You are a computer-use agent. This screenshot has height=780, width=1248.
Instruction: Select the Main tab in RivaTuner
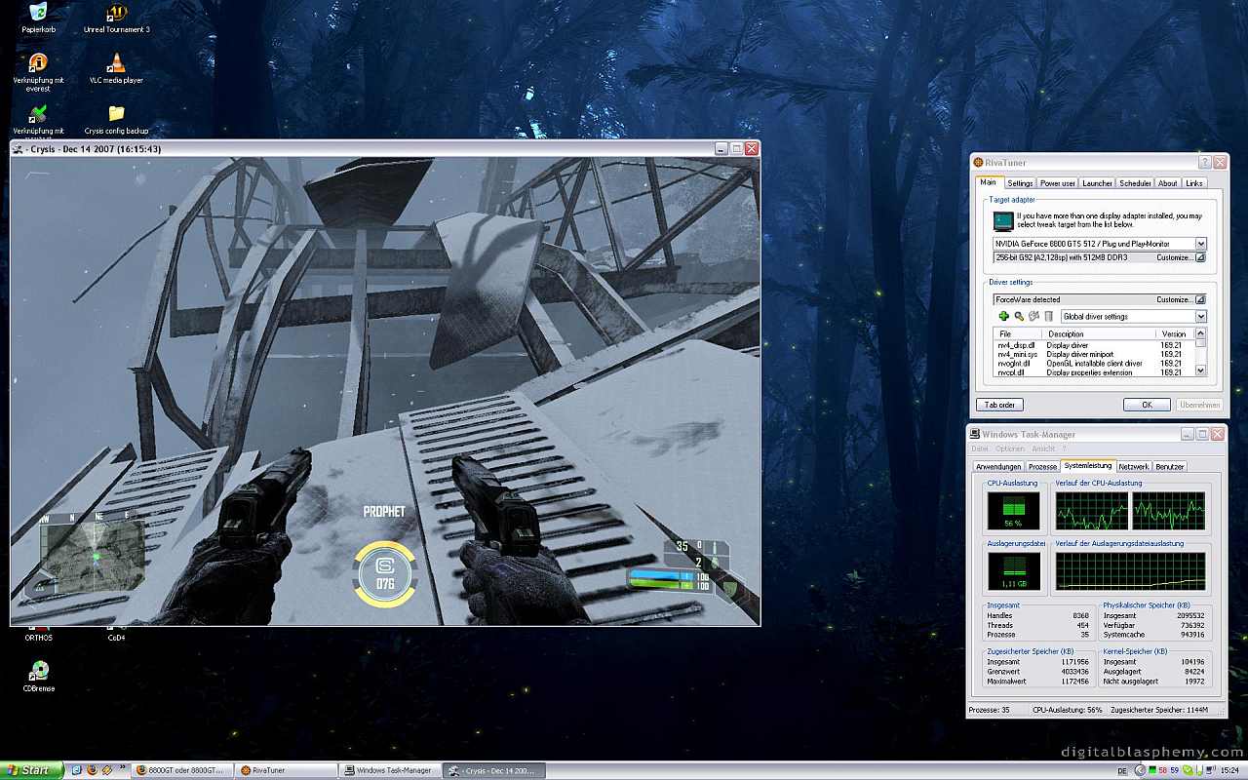(989, 182)
